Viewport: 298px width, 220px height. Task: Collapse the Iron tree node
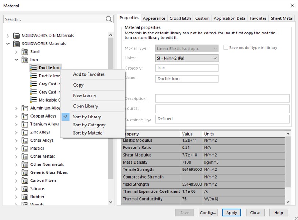(x=16, y=59)
